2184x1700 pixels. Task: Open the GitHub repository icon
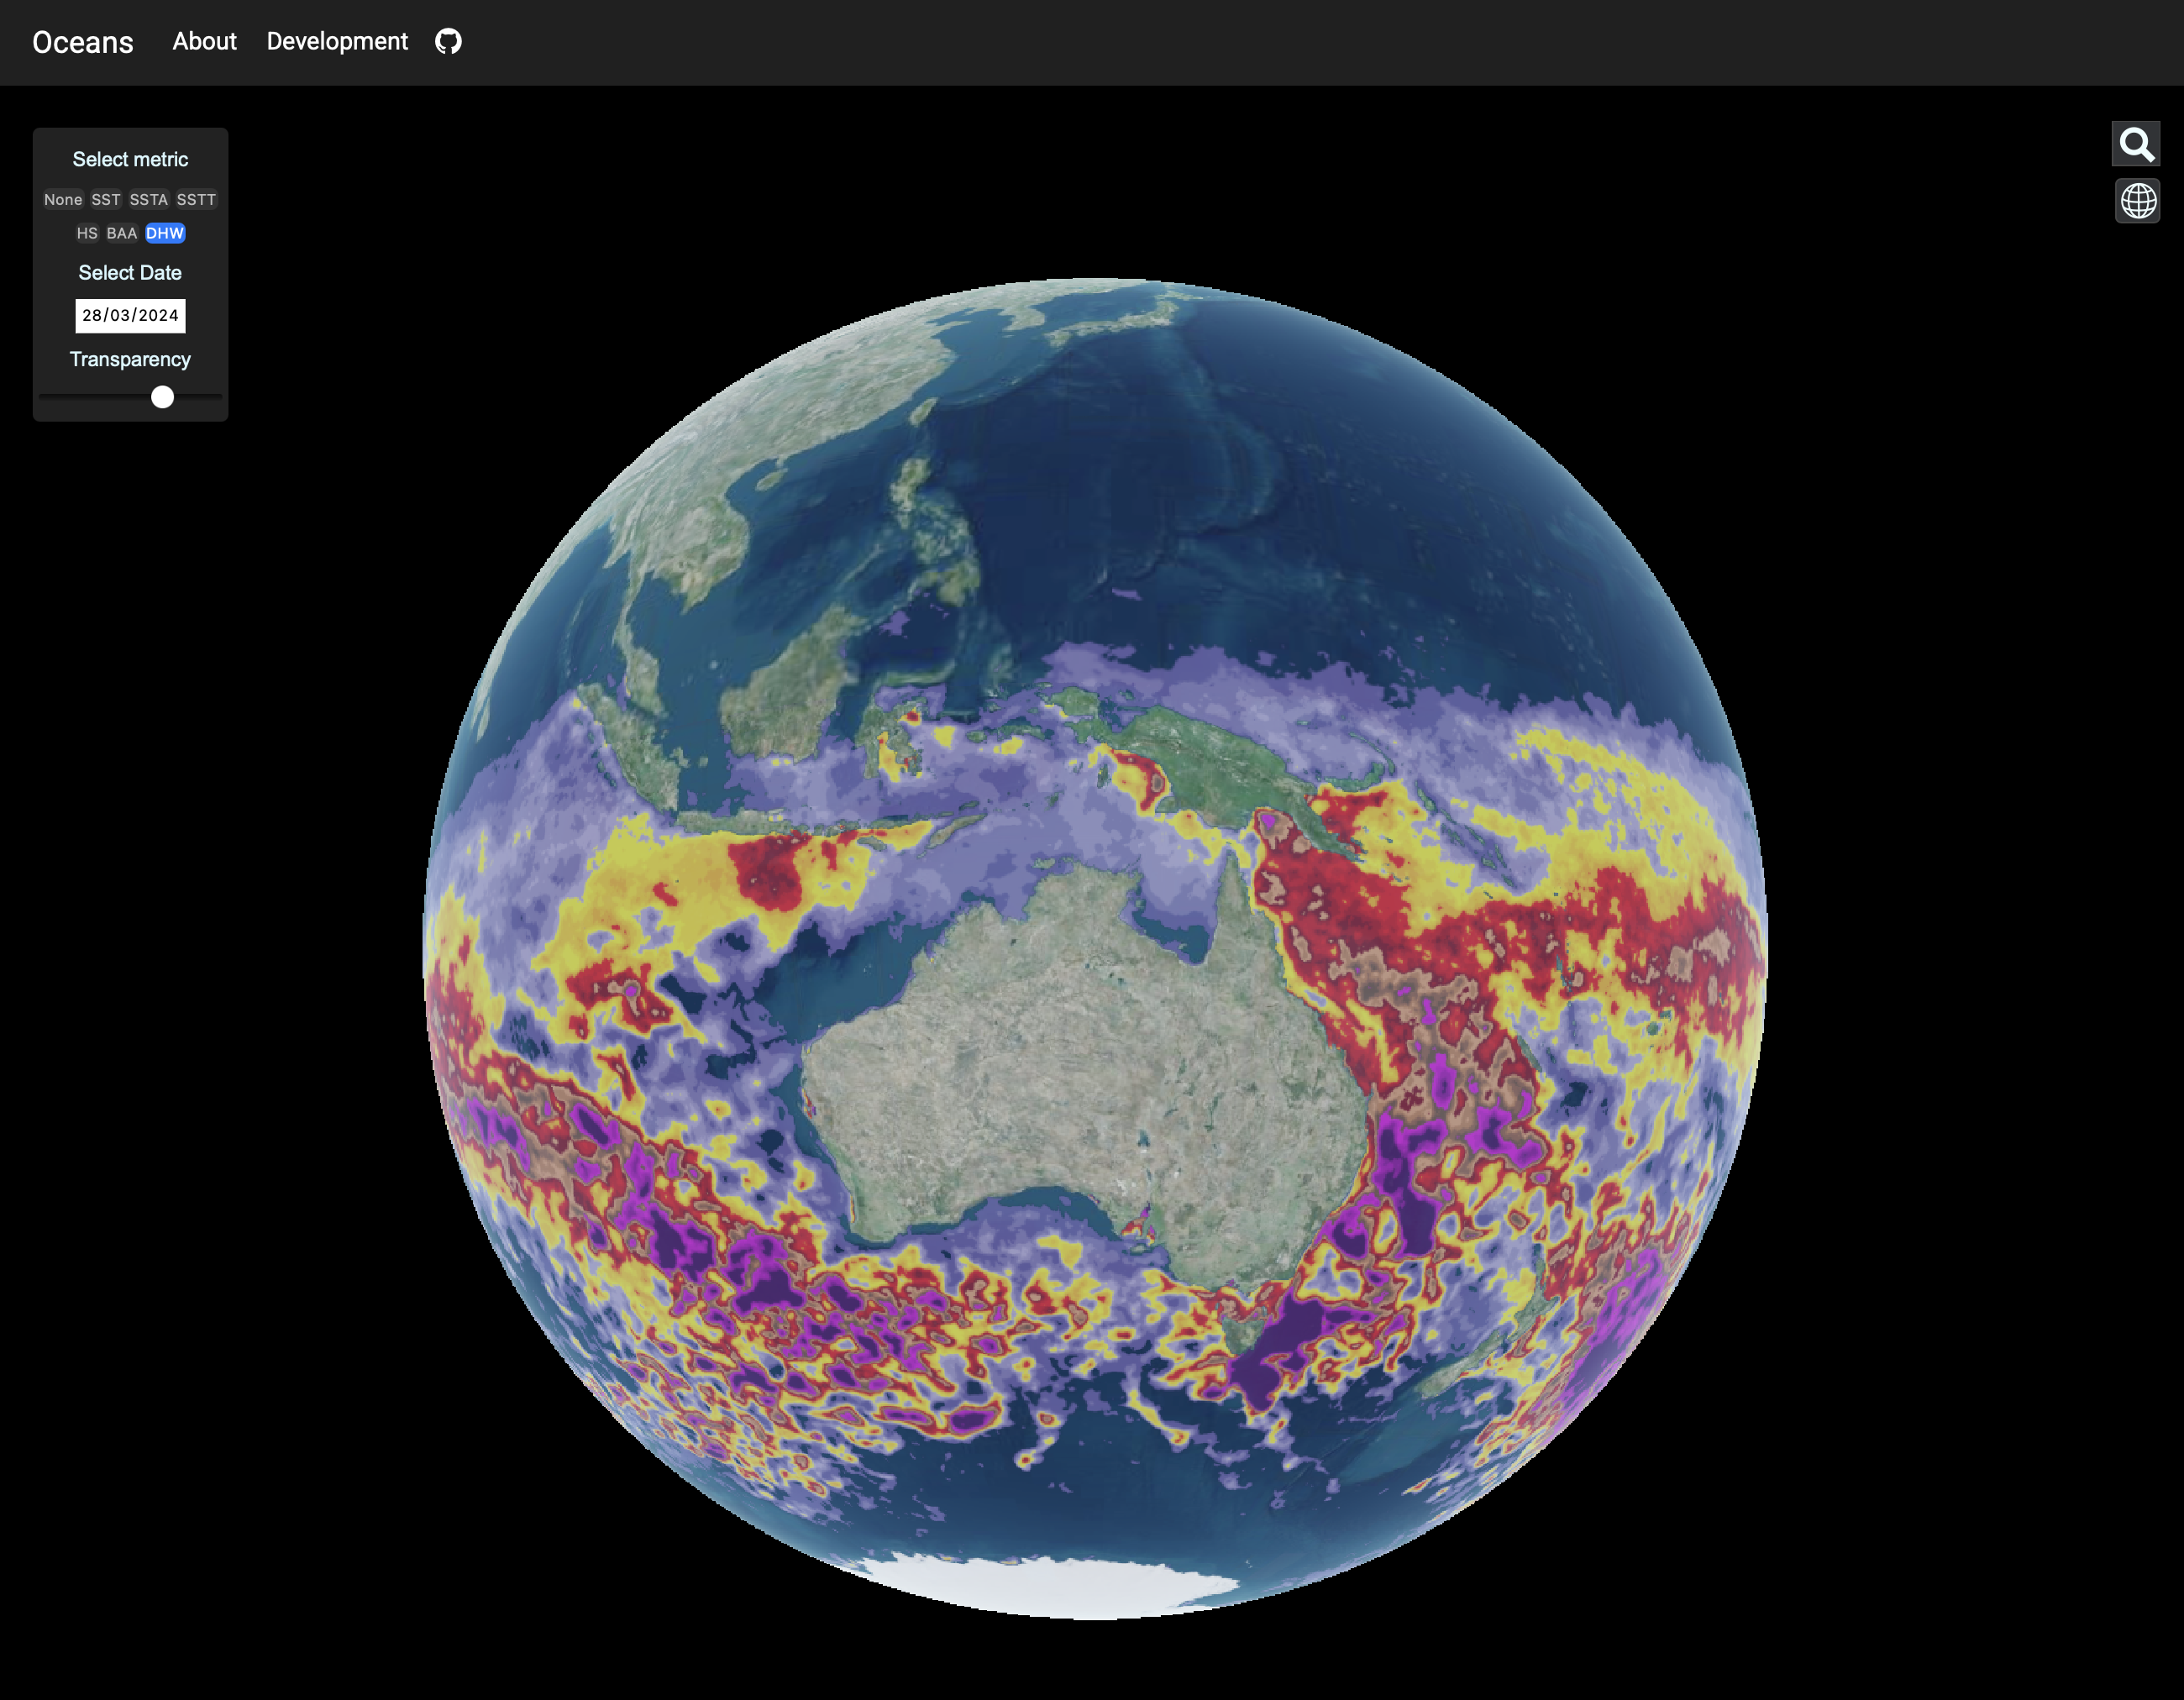click(x=448, y=41)
